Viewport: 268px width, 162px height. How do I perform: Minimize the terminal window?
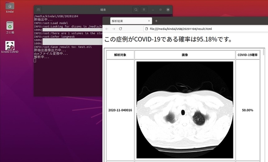[153, 9]
